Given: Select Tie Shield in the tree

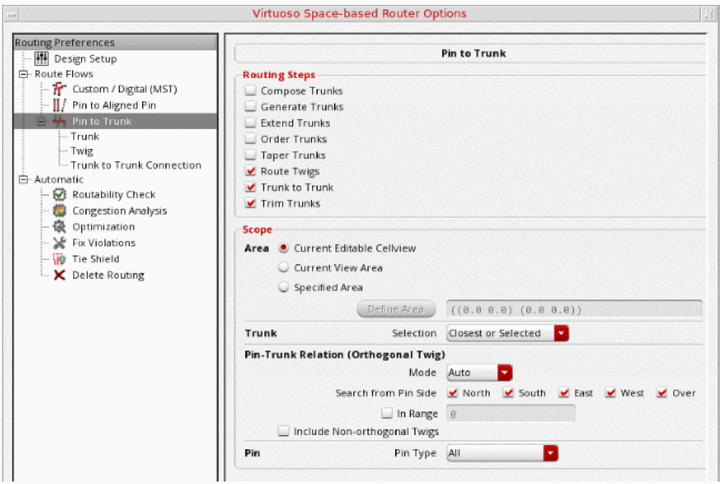Looking at the screenshot, I should click(x=95, y=259).
